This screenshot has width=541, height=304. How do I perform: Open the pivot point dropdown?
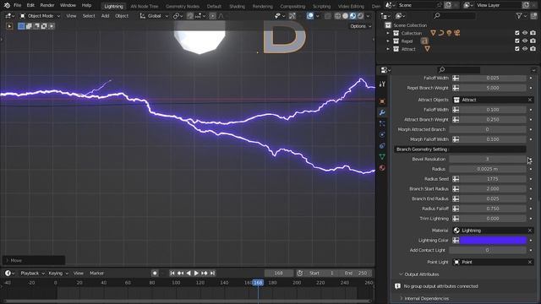[178, 16]
